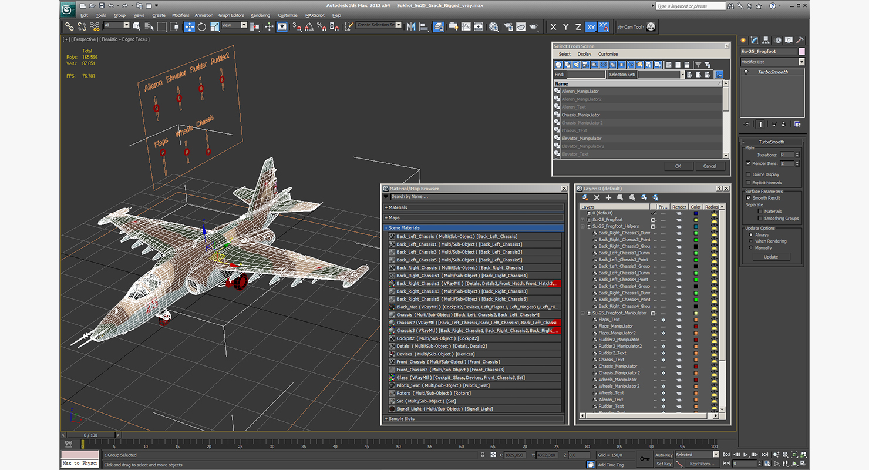Open the Modifier List dropdown

pyautogui.click(x=801, y=62)
